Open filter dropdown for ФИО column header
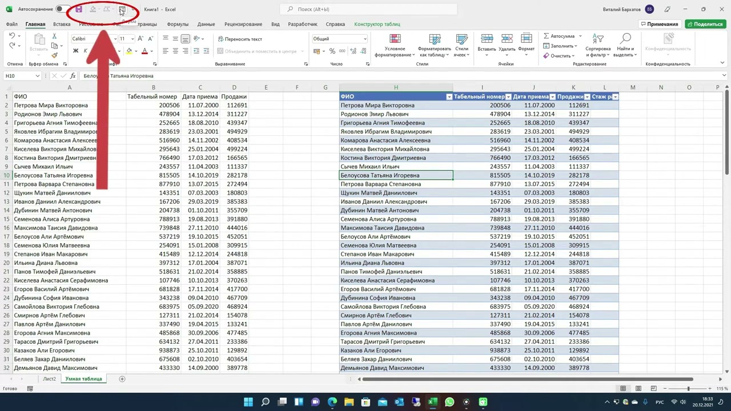The height and width of the screenshot is (411, 731). 449,97
